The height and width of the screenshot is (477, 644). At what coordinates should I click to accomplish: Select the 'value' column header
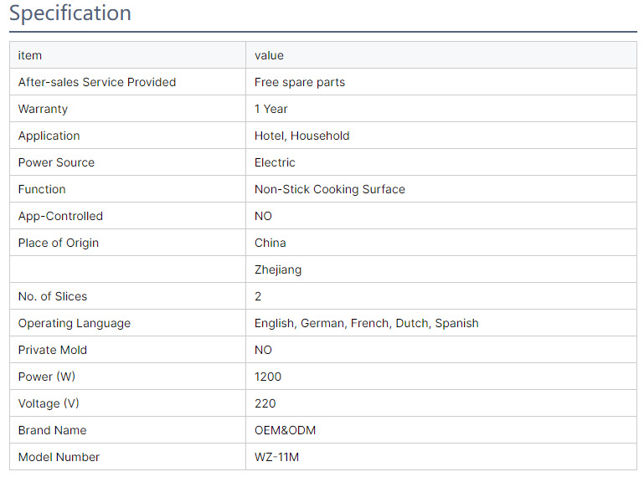(269, 55)
